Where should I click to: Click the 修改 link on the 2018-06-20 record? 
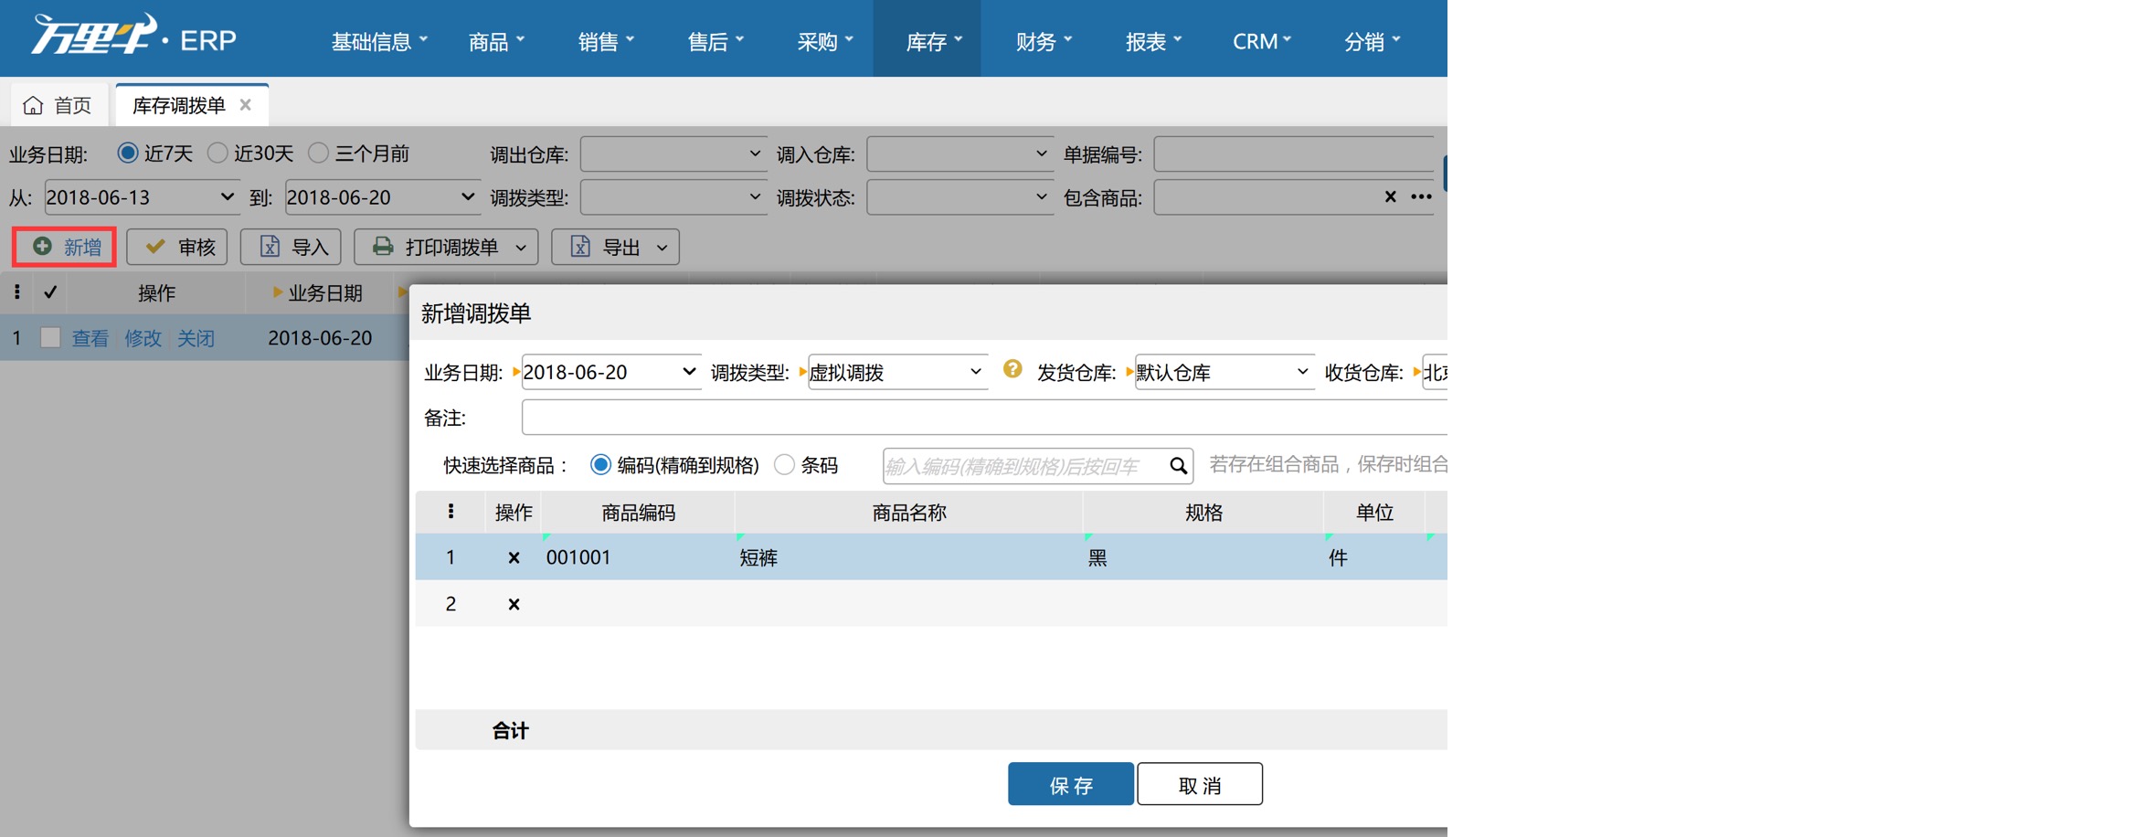point(143,337)
